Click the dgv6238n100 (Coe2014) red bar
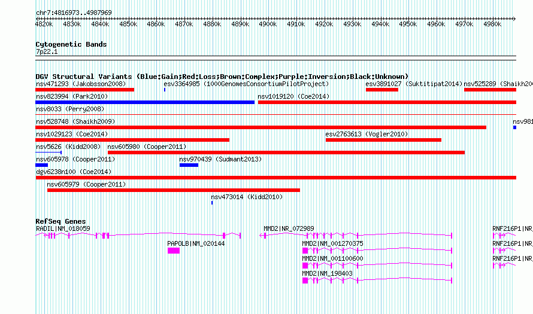Screen dimensions: 533x314 coord(275,178)
